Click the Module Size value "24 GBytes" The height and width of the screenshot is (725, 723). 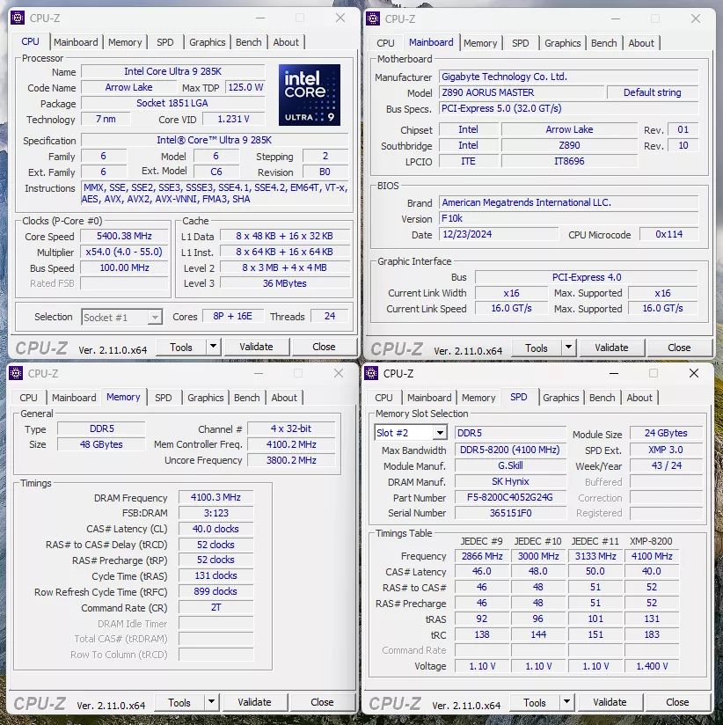[x=666, y=433]
